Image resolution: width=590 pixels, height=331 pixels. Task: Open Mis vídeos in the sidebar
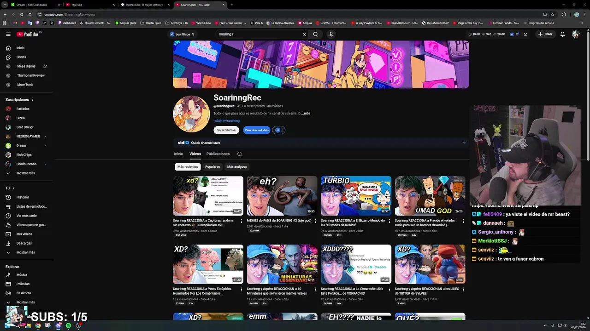pyautogui.click(x=19, y=234)
